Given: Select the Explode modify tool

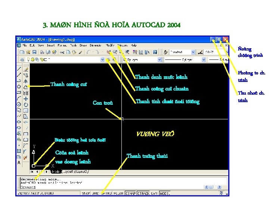Looking at the screenshot, I should point(25,157).
